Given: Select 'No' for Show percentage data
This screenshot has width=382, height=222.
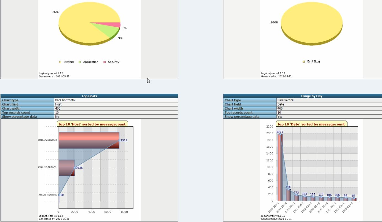Looking at the screenshot, I should point(57,117).
